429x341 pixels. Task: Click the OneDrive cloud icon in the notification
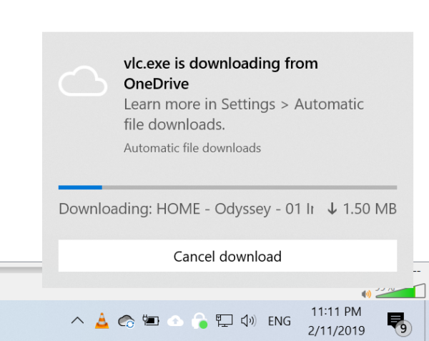[83, 81]
